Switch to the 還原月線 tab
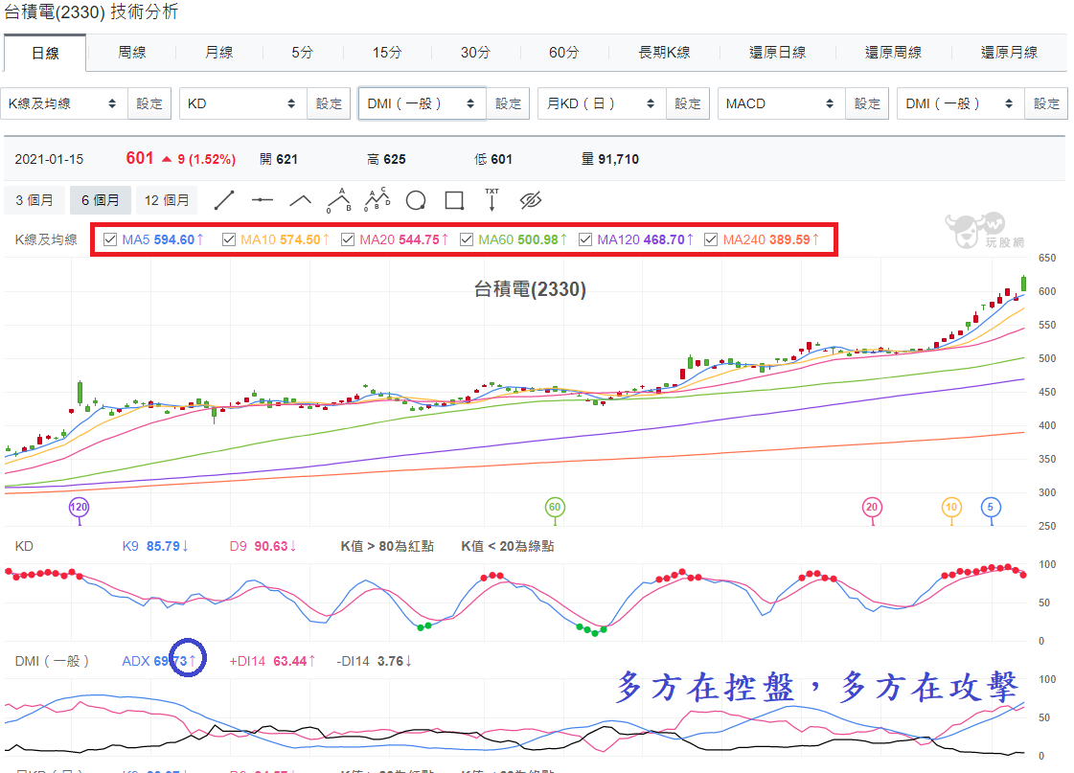The height and width of the screenshot is (773, 1074). coord(1009,53)
